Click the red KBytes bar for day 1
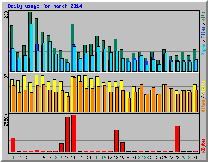208x162 pixels. (13, 145)
